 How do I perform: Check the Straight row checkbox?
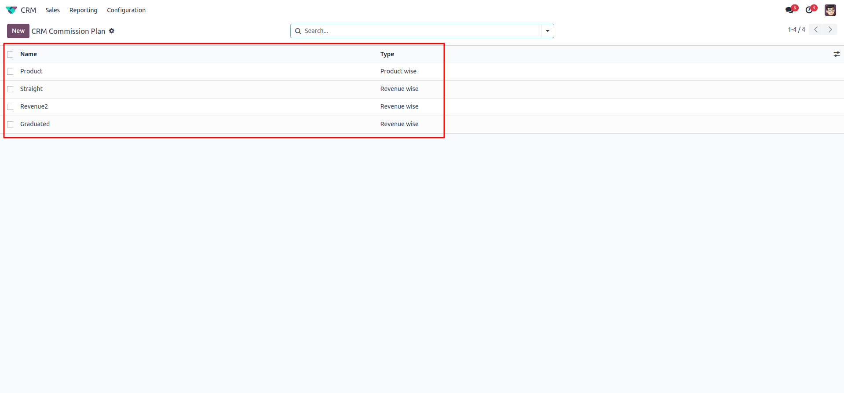10,89
